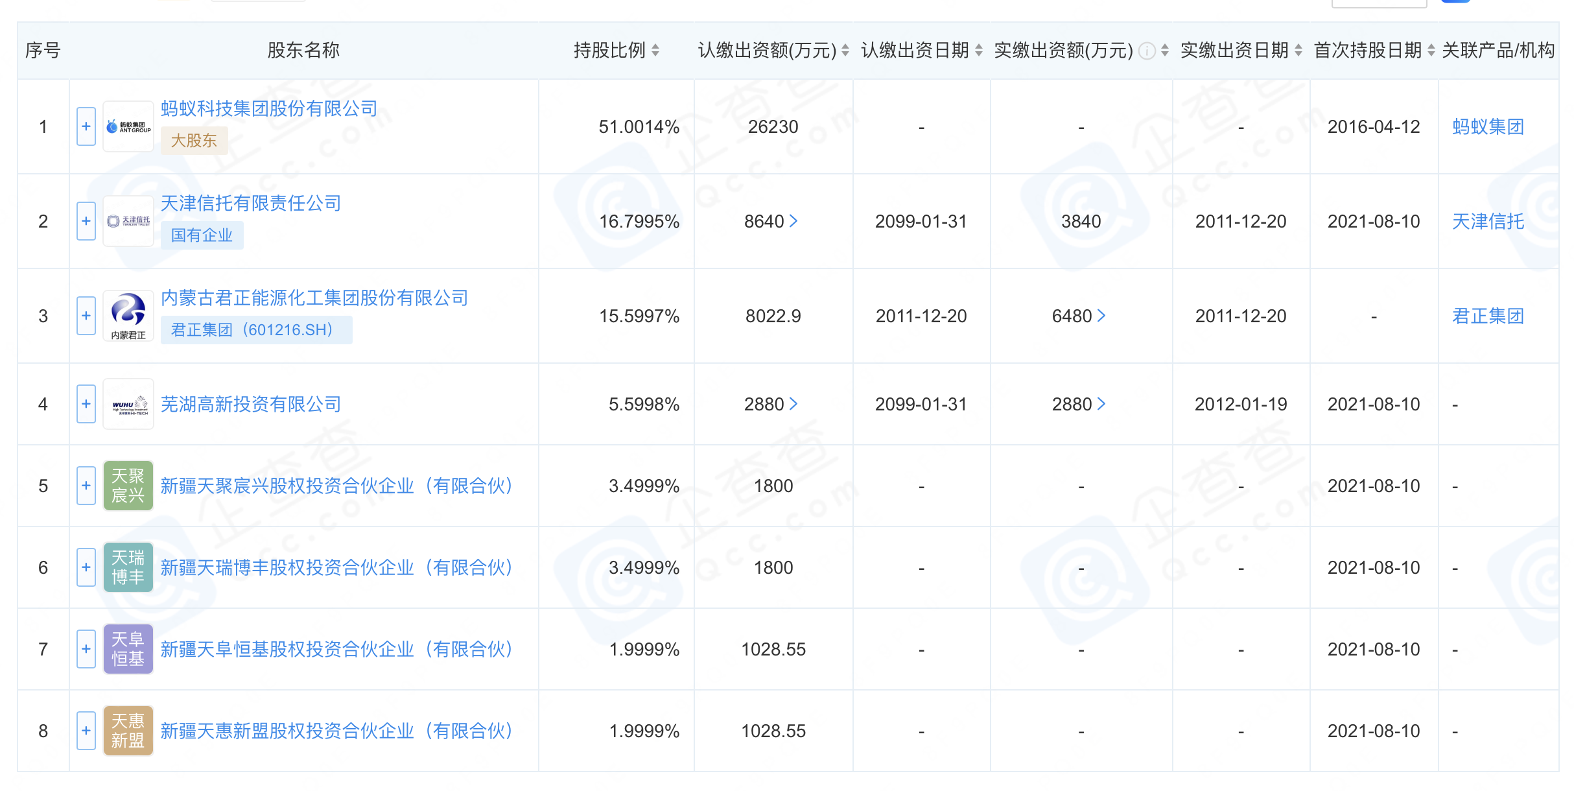Open related product link 蚂蚁集团
Viewport: 1574px width, 791px height.
pos(1488,126)
